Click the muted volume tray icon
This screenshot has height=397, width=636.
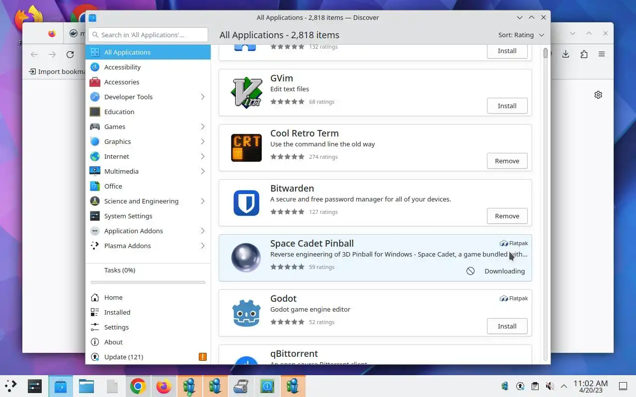550,386
